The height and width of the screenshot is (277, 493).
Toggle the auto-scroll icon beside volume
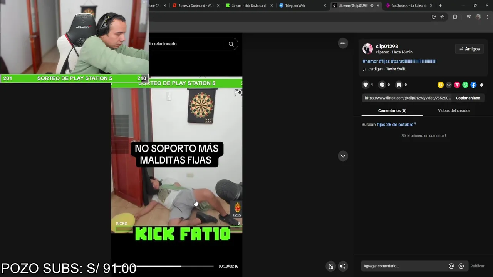331,266
